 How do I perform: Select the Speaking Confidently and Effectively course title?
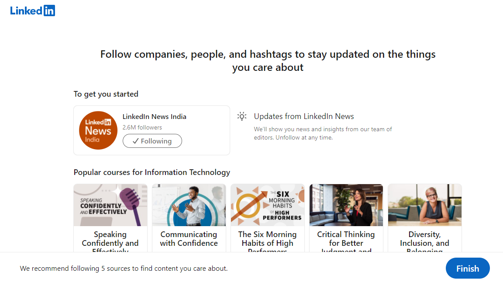pyautogui.click(x=110, y=238)
